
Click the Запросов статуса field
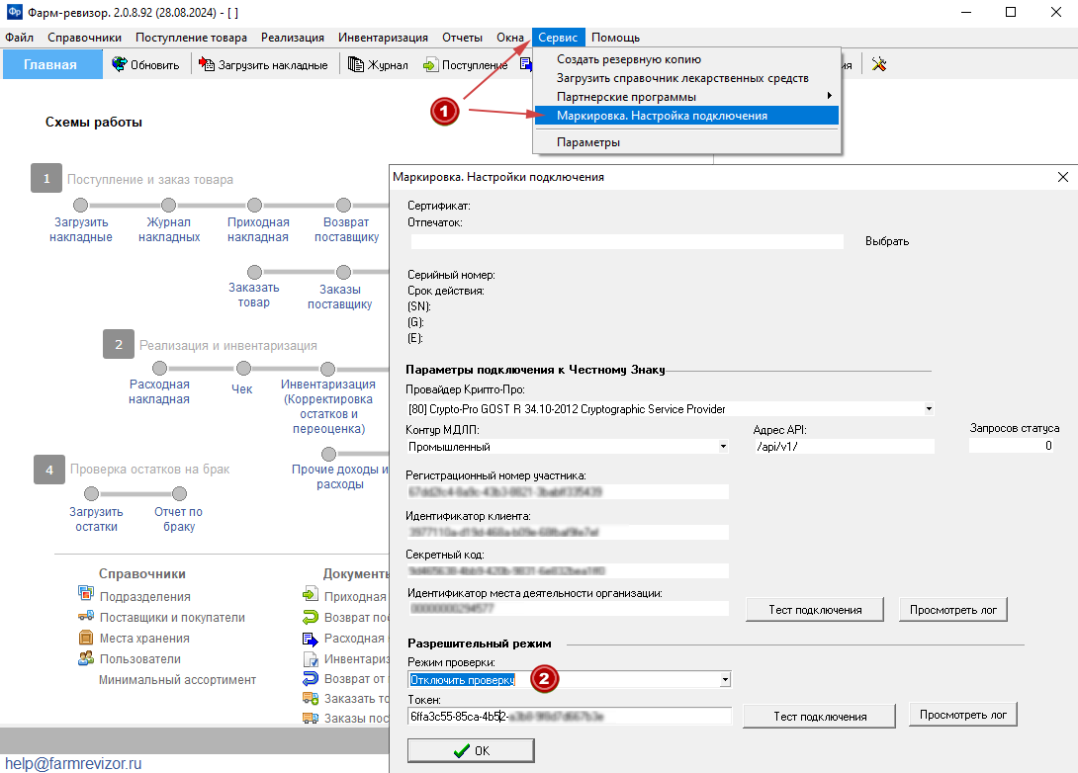[x=1012, y=445]
